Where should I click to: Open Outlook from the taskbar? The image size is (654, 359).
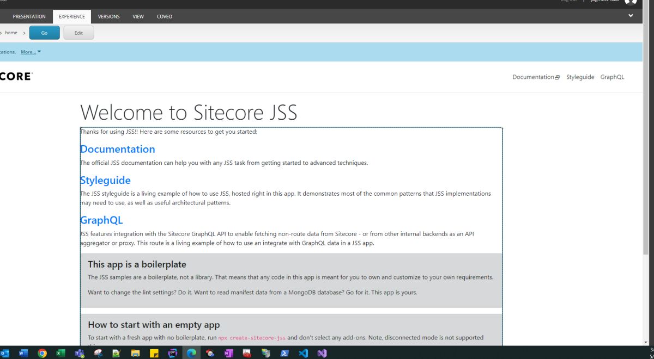(5, 353)
